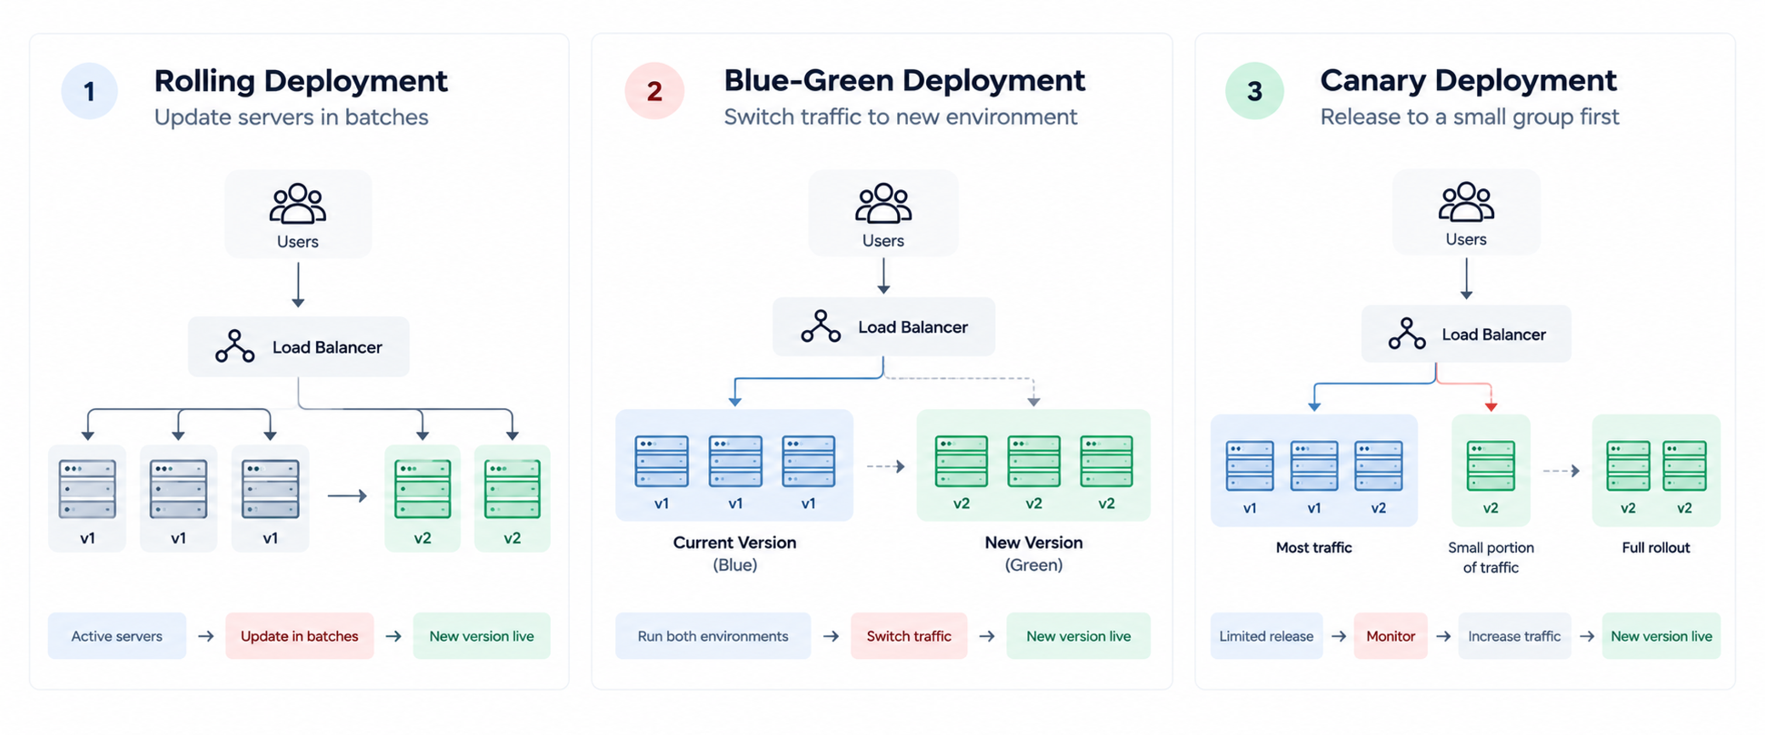This screenshot has height=735, width=1765.
Task: Click the Load Balancer text in Rolling Deployment
Action: 328,347
